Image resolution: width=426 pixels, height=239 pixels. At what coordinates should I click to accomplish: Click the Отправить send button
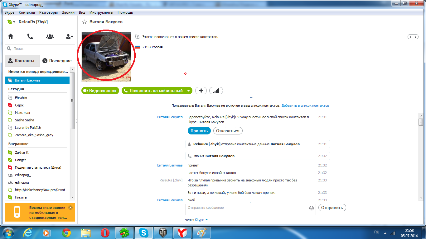[x=332, y=208]
